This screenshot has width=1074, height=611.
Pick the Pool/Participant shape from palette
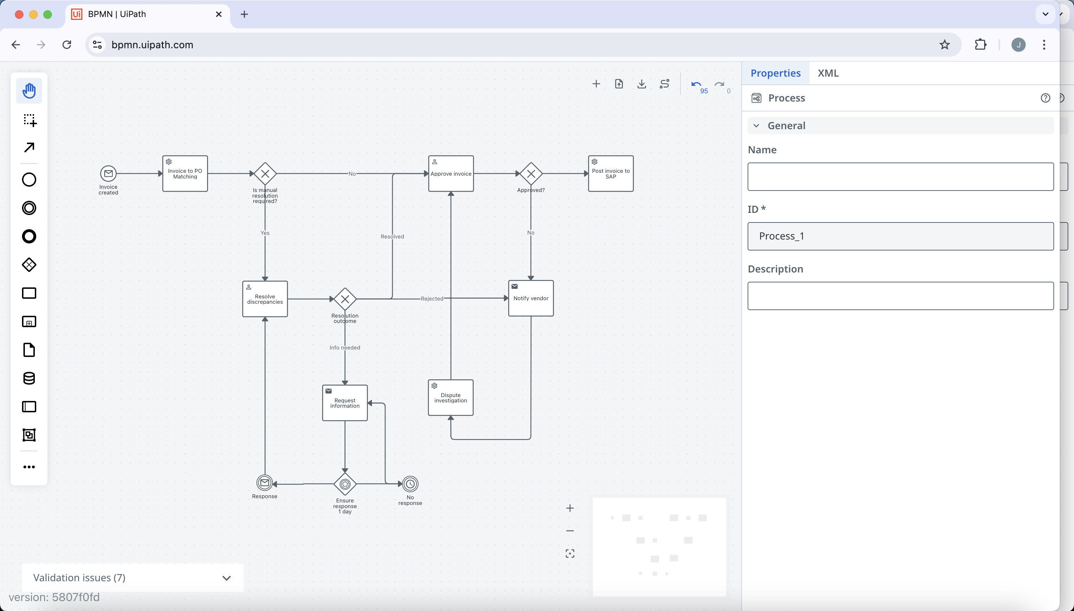pyautogui.click(x=29, y=406)
